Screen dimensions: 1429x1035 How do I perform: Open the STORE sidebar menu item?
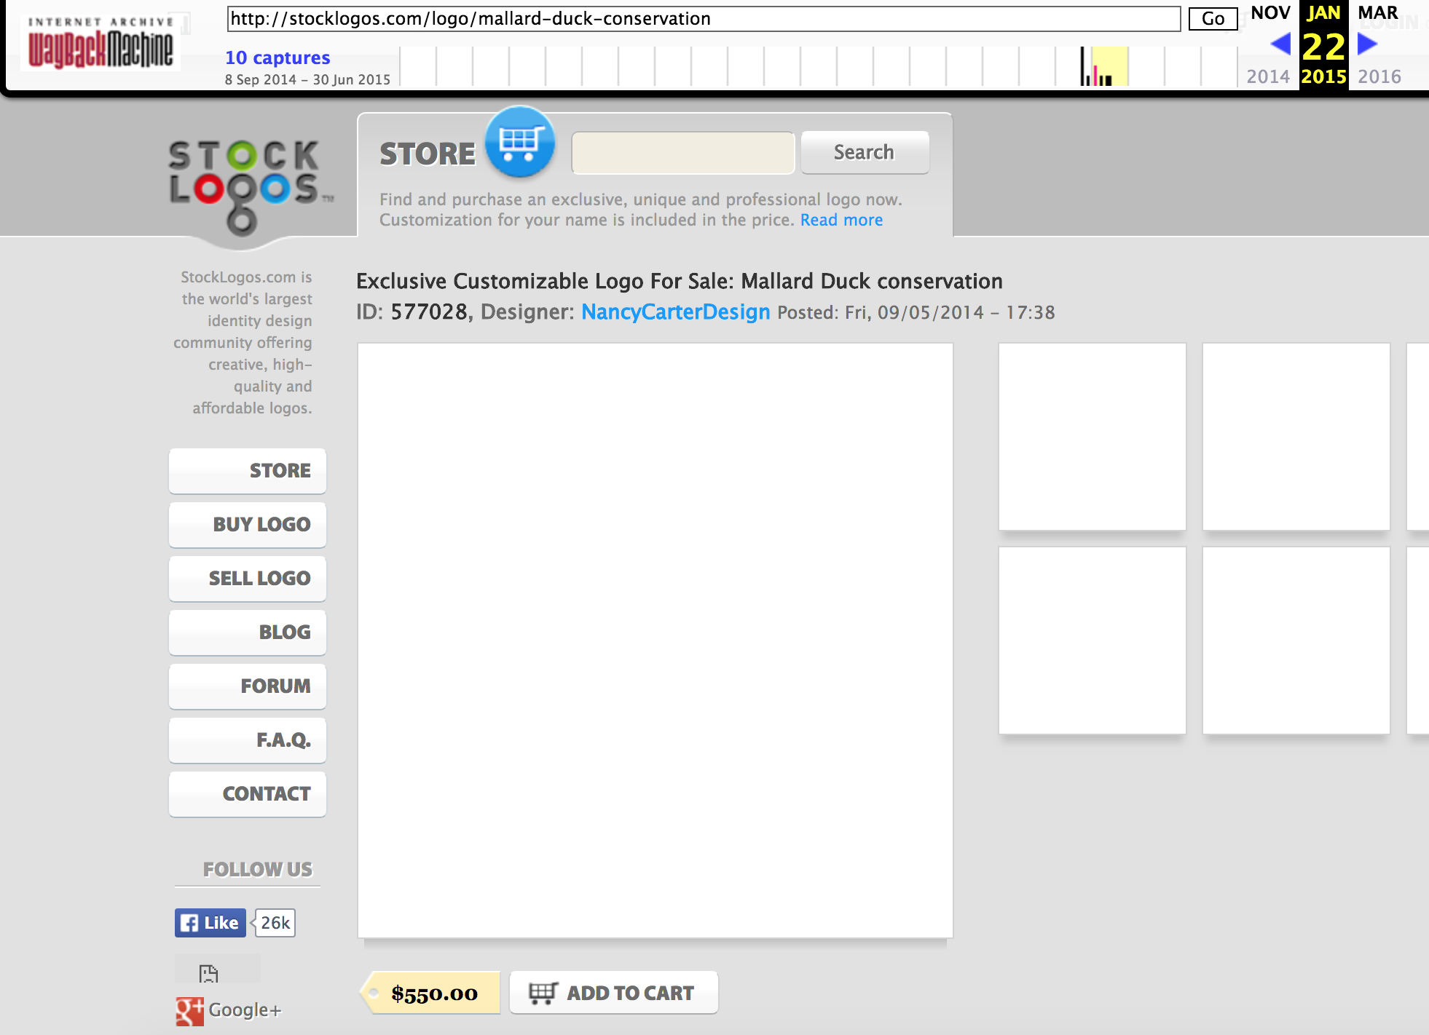[x=248, y=471]
